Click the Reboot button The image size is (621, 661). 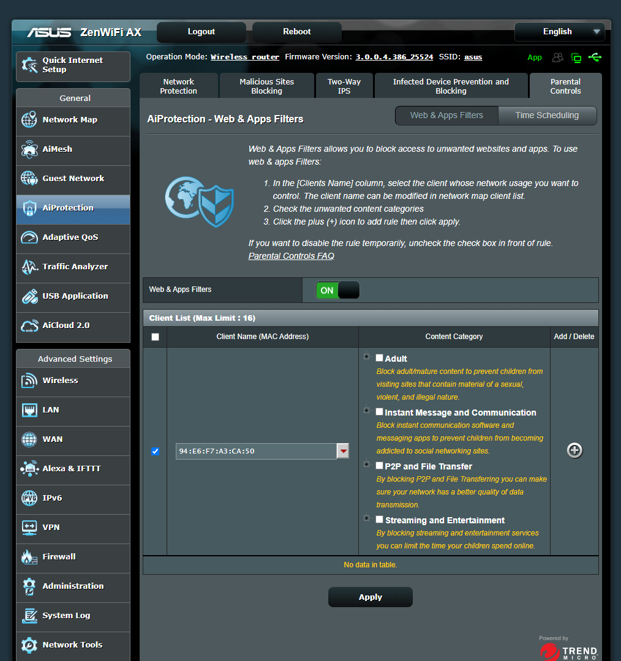click(297, 32)
